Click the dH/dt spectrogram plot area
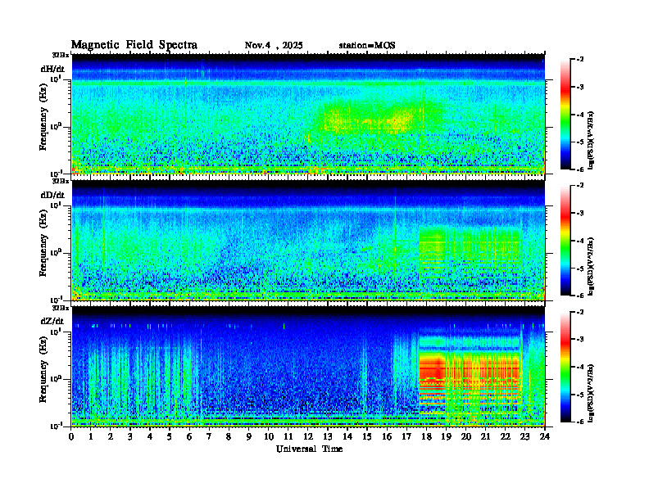Screen dimensions: 649x501 (x=308, y=114)
